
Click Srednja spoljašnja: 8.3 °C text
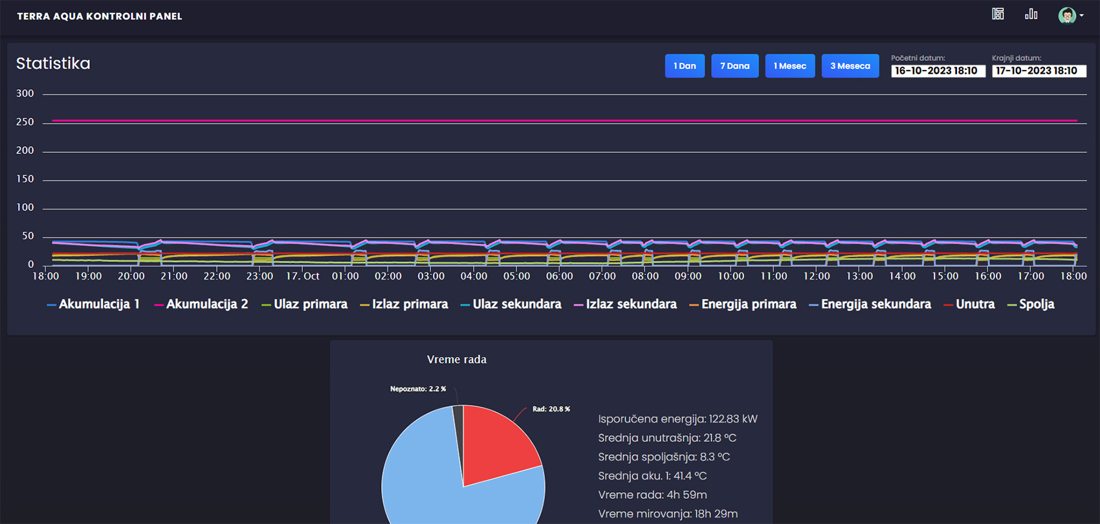pyautogui.click(x=664, y=457)
